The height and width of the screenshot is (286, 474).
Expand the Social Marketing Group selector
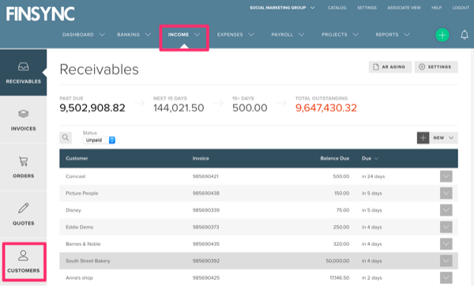point(282,8)
